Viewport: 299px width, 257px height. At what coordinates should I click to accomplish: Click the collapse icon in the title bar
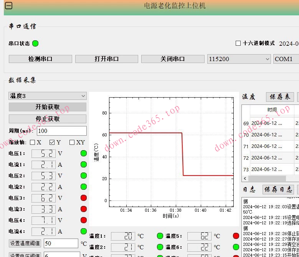click(8, 6)
